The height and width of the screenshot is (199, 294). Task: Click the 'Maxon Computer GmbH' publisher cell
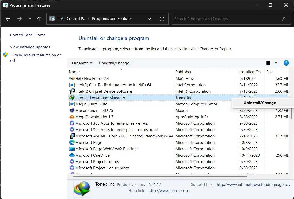[197, 104]
